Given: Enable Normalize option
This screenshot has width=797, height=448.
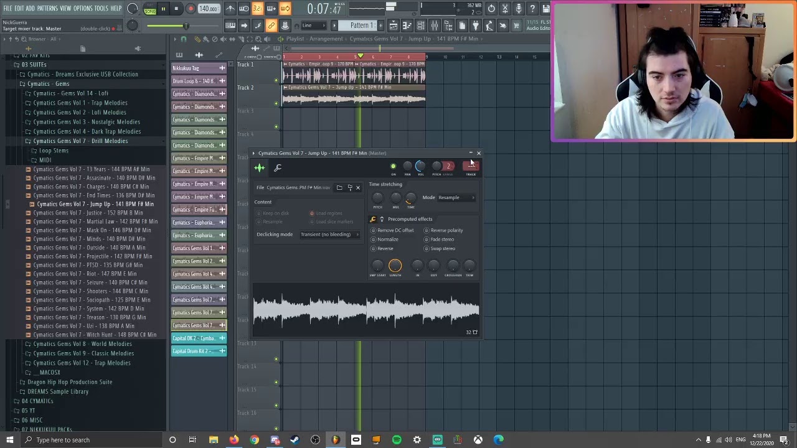Looking at the screenshot, I should (385, 240).
